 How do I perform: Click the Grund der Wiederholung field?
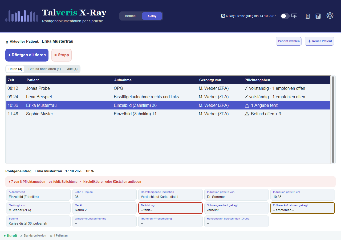(170, 221)
